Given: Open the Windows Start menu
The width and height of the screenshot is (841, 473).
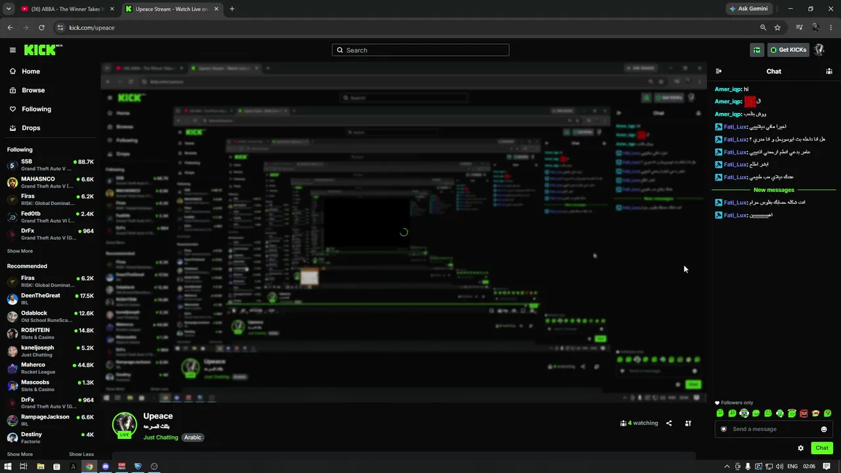Looking at the screenshot, I should point(7,466).
